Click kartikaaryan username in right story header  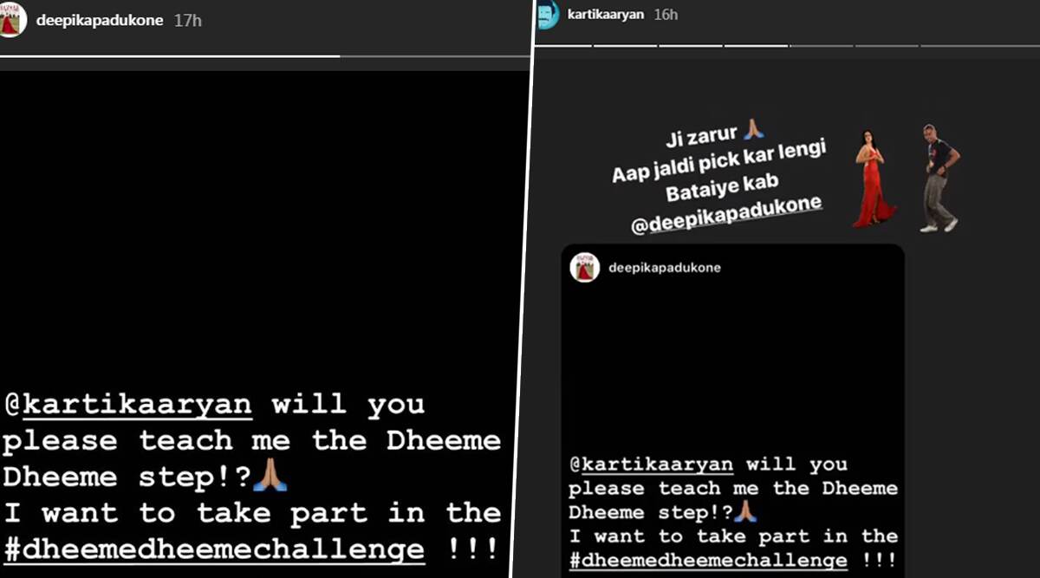(605, 14)
